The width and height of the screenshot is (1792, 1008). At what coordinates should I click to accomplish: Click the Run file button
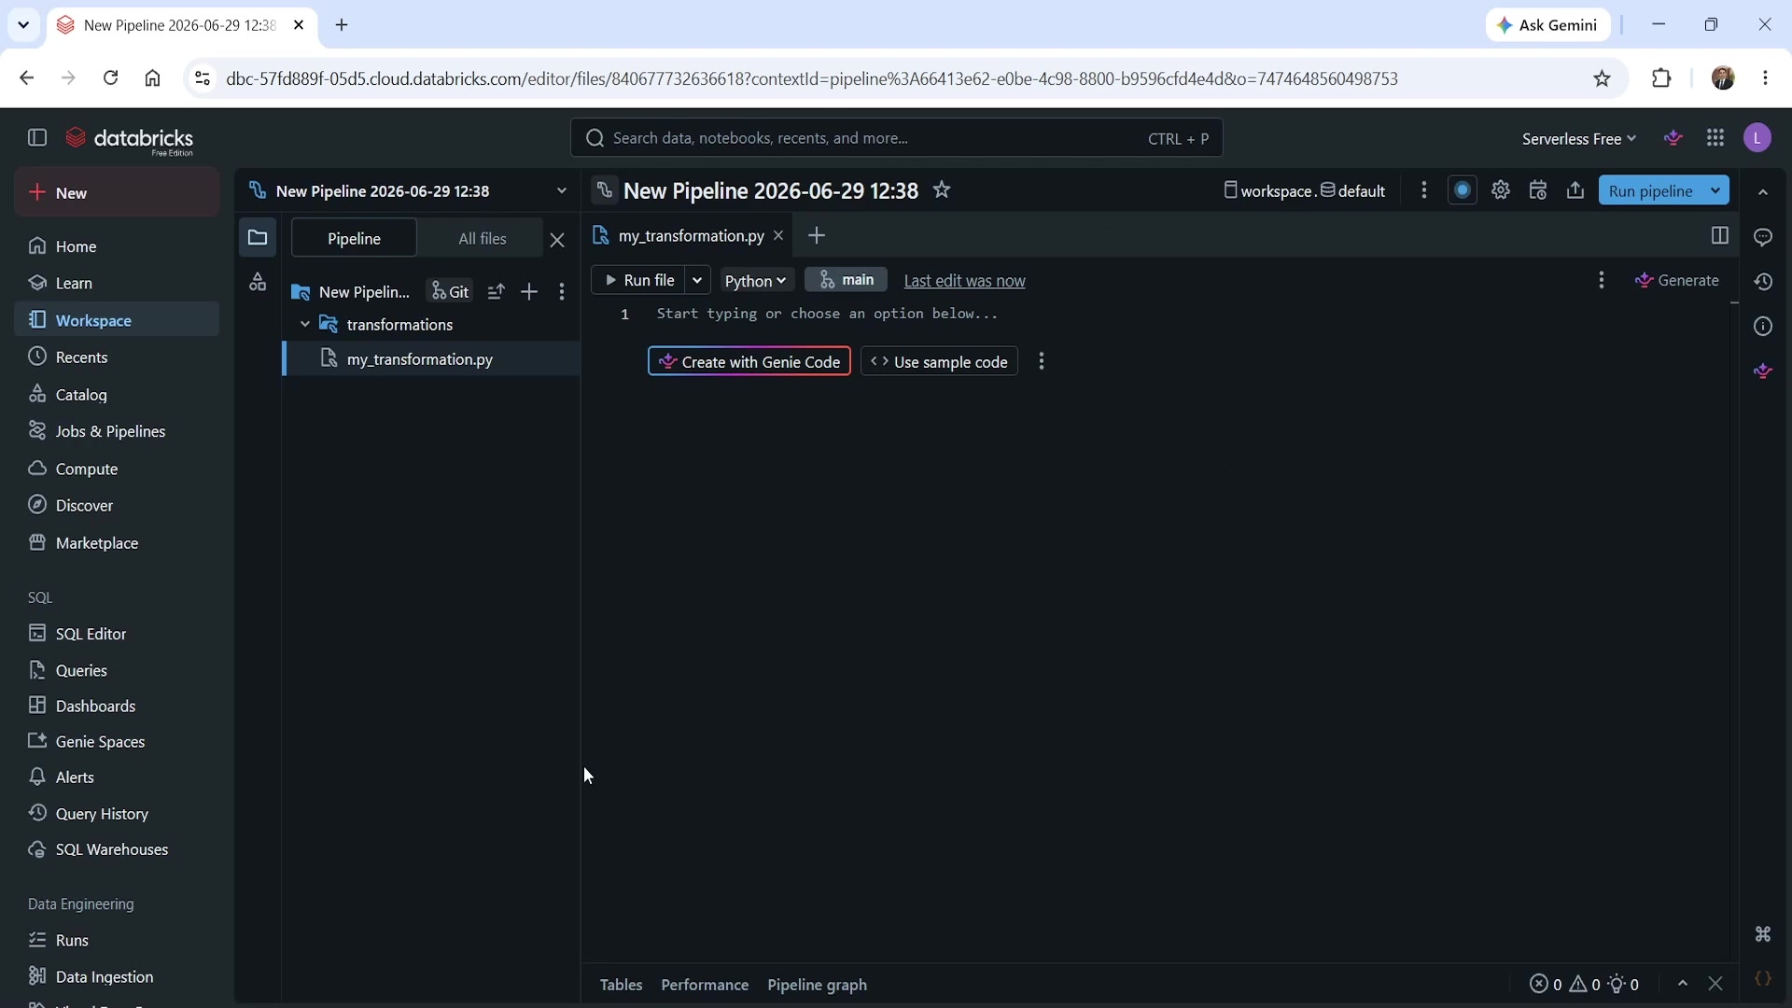click(x=639, y=280)
